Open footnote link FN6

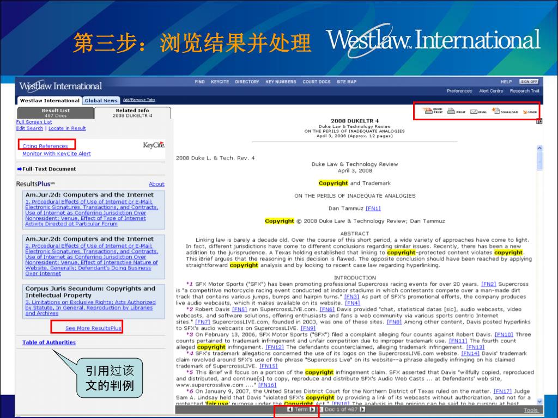[327, 309]
